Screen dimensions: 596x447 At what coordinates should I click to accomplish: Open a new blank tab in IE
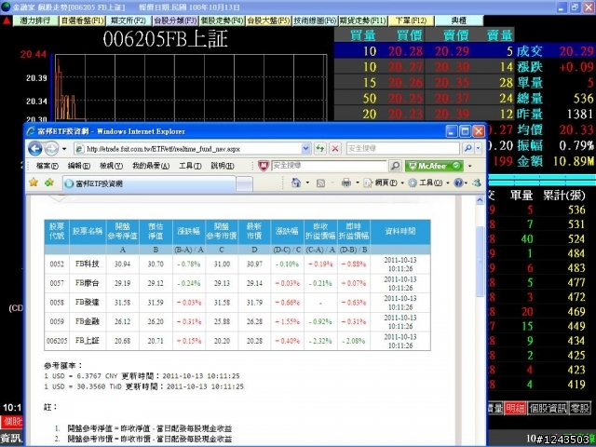click(244, 184)
